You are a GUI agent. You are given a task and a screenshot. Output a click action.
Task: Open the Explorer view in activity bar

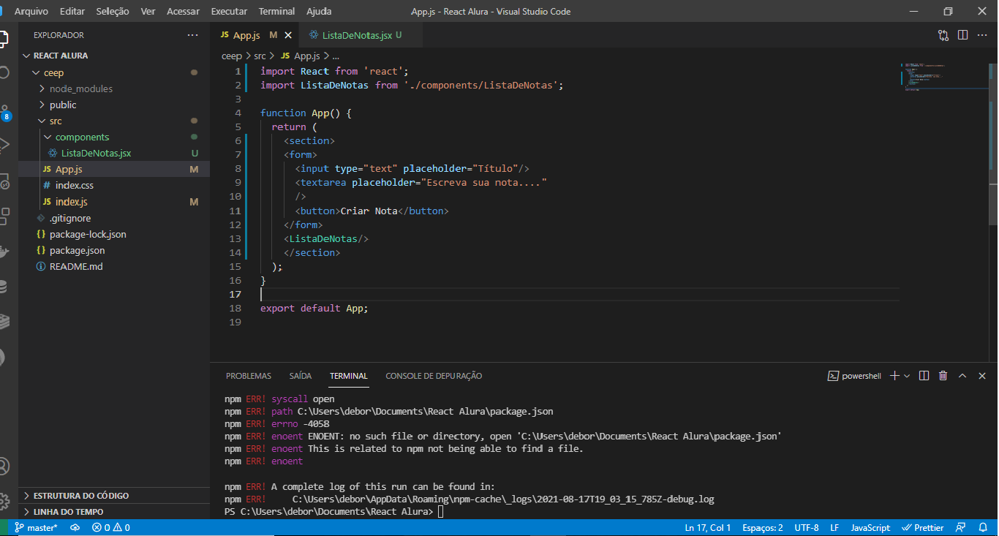tap(4, 38)
